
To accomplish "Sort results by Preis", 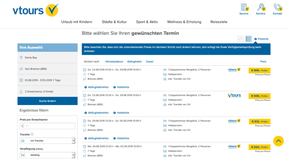I will pos(263,62).
